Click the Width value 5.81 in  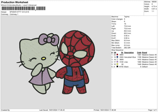[154, 9]
